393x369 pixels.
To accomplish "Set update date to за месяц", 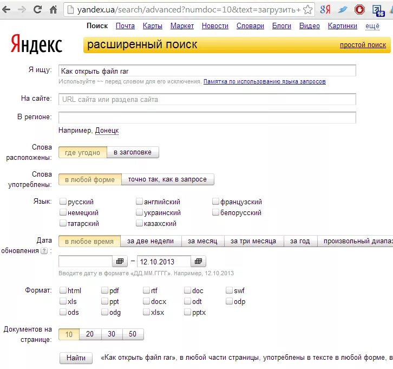I will [x=202, y=241].
